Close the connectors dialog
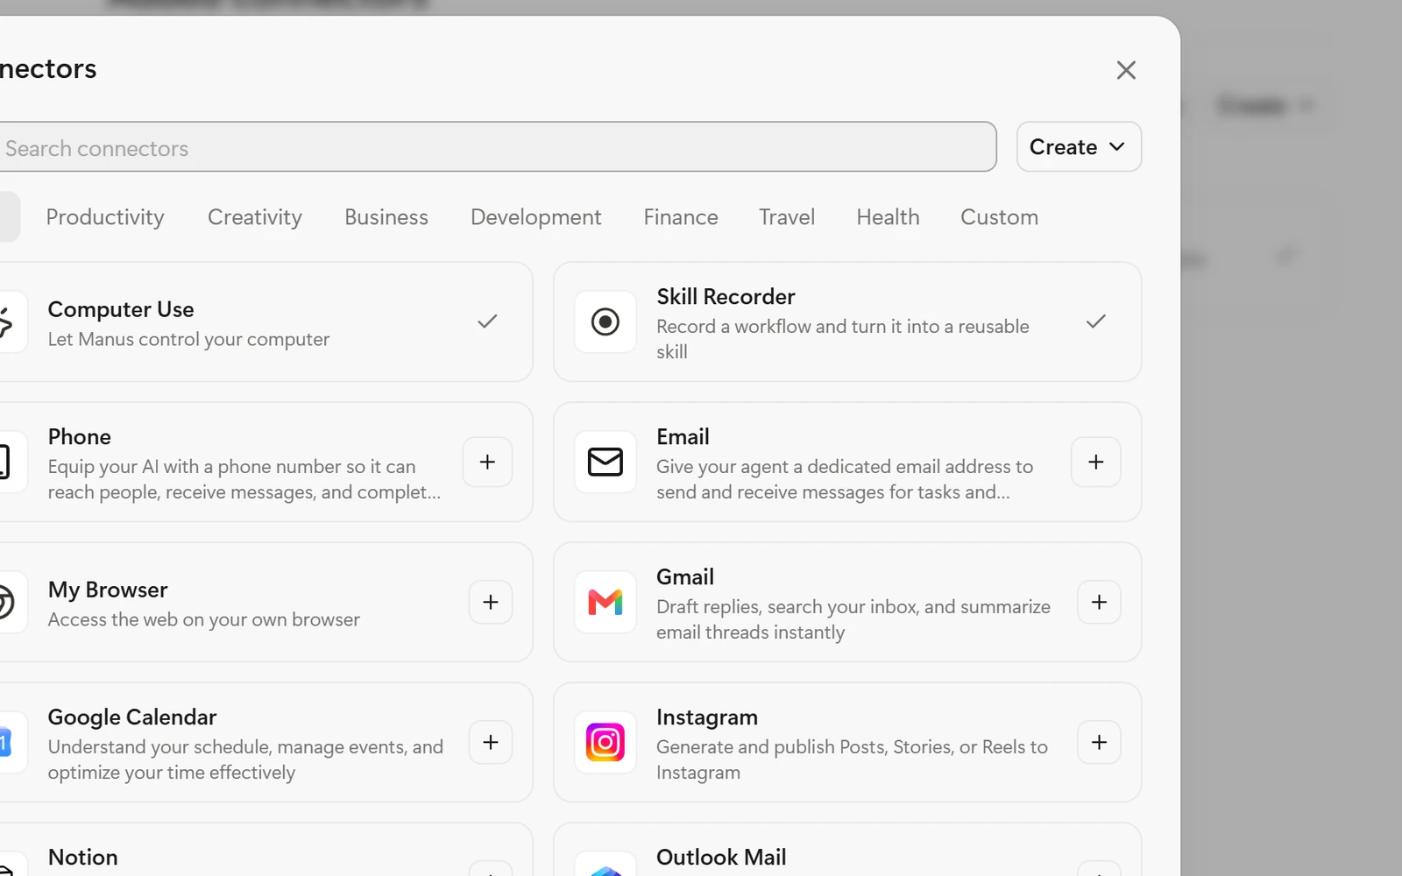The width and height of the screenshot is (1402, 876). tap(1126, 70)
